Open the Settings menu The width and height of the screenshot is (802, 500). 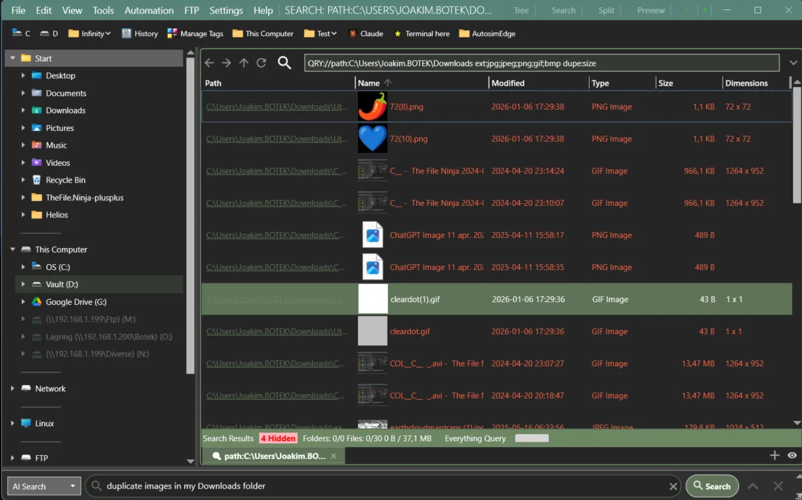pos(226,10)
